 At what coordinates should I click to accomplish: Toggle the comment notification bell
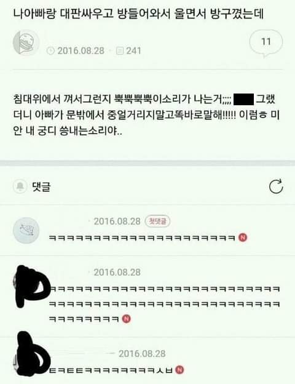tap(20, 187)
